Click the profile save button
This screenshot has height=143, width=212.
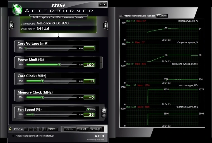52,129
